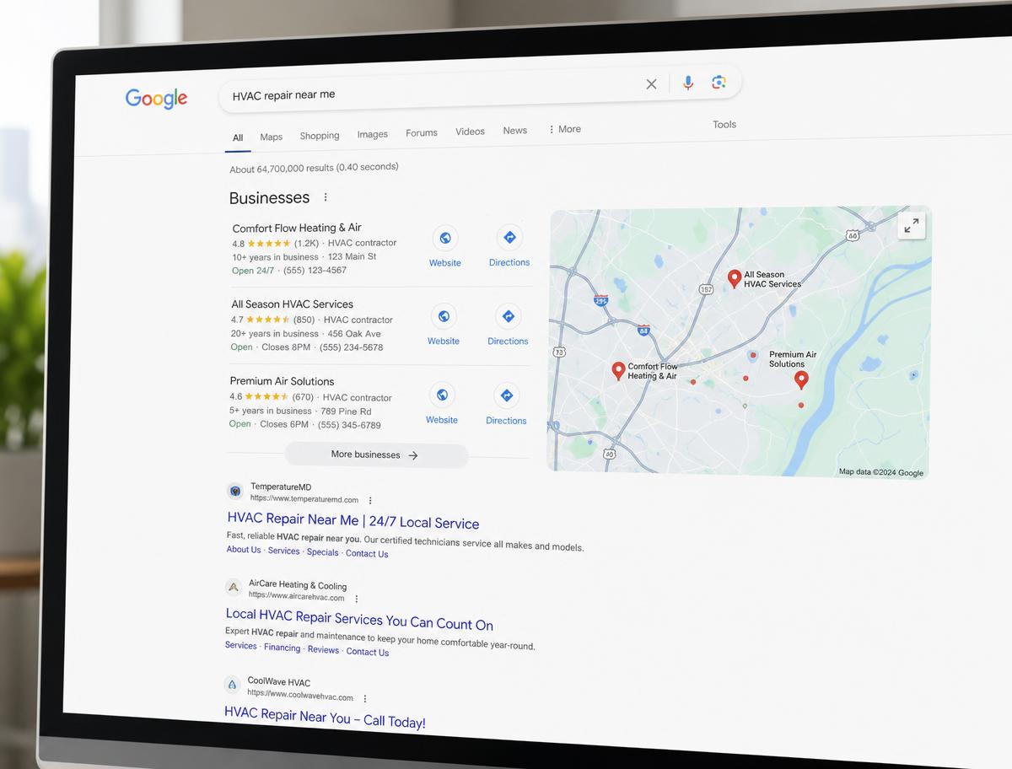The height and width of the screenshot is (769, 1012).
Task: Click the TemperatureMD site favicon
Action: 235,491
